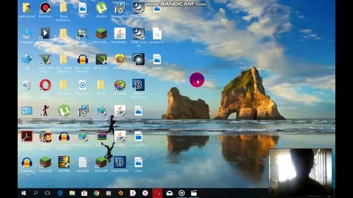Open the photo viewer magnifier shortcut
Image resolution: width=353 pixels, height=198 pixels.
click(82, 34)
